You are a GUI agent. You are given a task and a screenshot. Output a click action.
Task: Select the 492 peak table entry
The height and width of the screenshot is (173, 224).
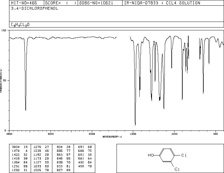[85, 162]
